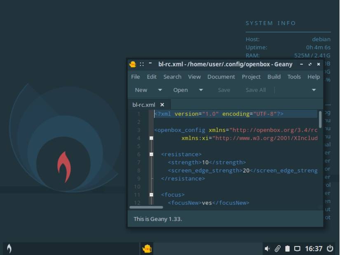The height and width of the screenshot is (255, 340).
Task: Collapse the resistance block fold at line 6
Action: coord(151,154)
